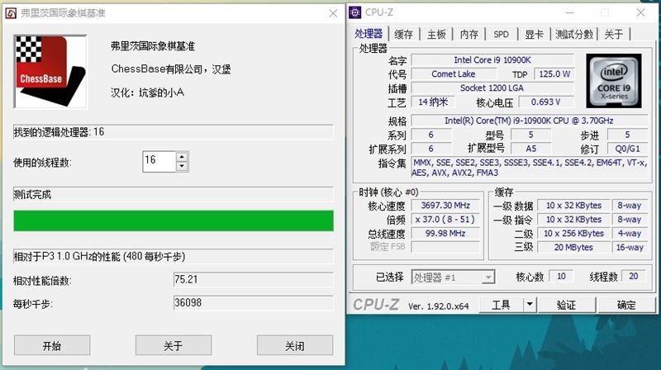Minimize the CPU-Z window
Viewport: 661px width, 370px height.
(570, 12)
